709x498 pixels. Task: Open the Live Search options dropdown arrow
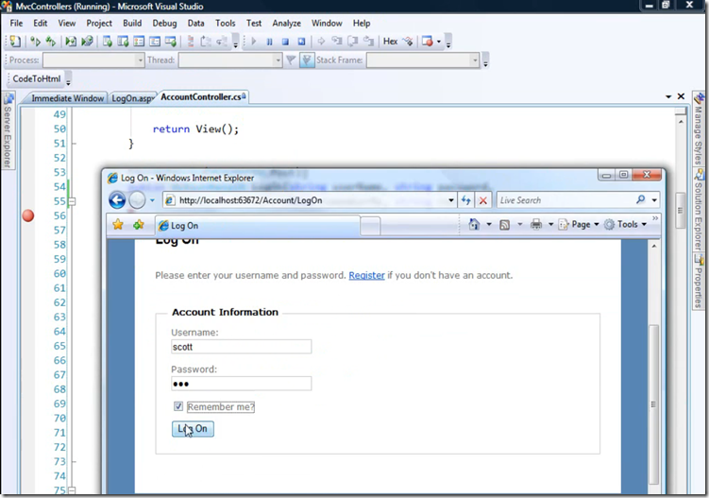tap(654, 199)
